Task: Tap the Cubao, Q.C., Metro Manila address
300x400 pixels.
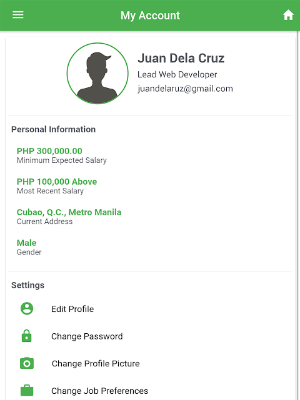Action: (x=69, y=212)
